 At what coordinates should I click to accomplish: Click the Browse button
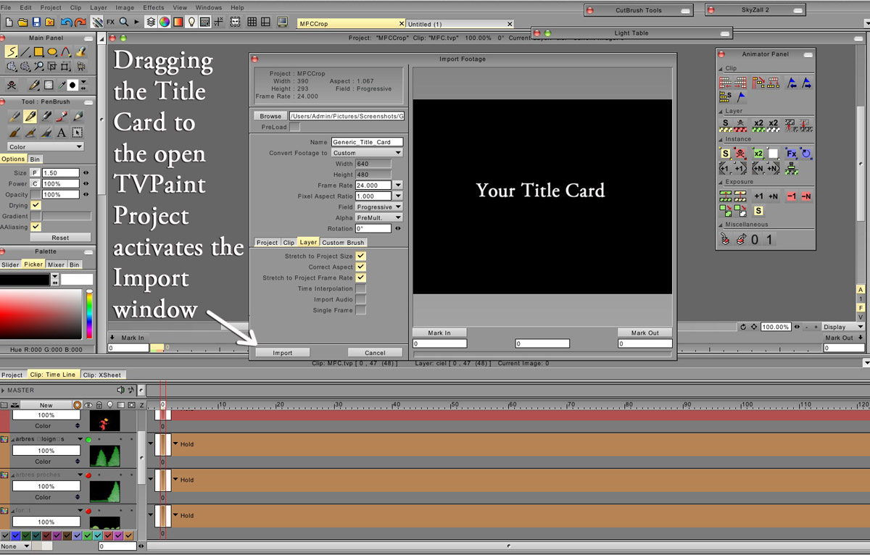(270, 116)
